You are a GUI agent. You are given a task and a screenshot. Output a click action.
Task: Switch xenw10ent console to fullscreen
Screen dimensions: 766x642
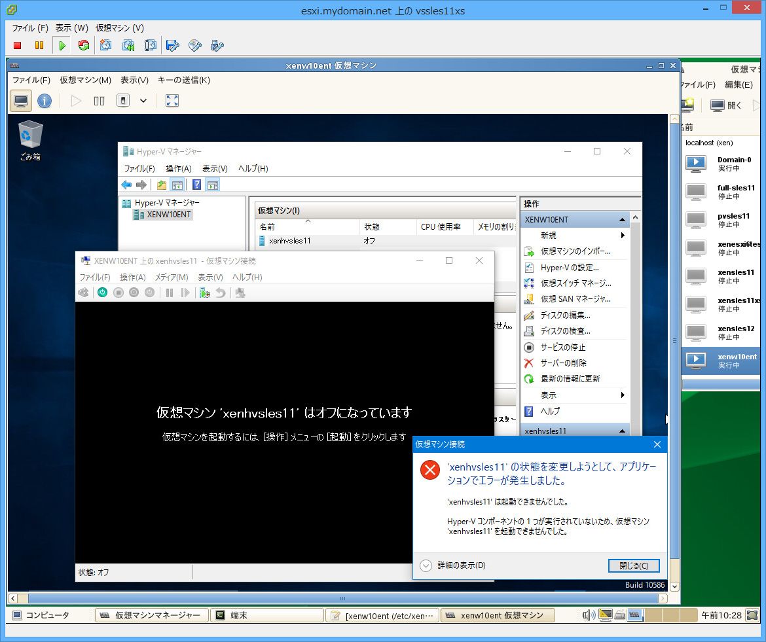tap(172, 101)
